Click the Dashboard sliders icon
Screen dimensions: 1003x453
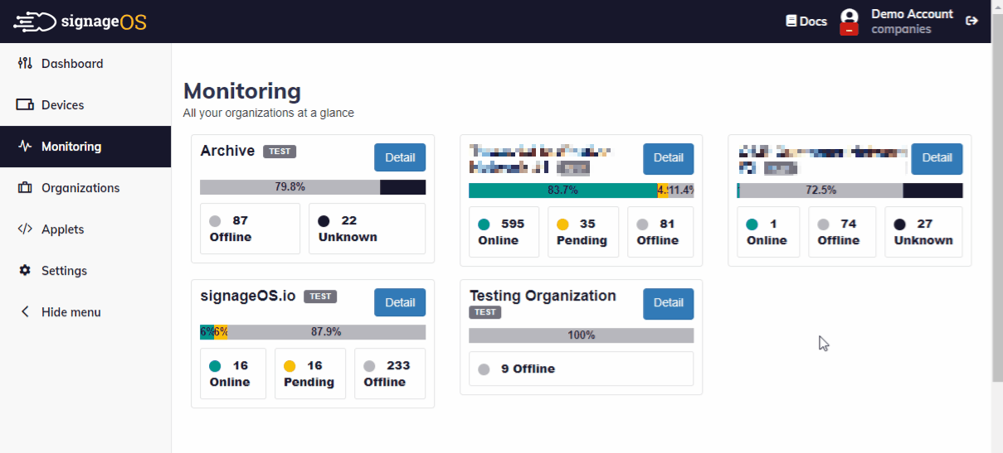coord(25,64)
